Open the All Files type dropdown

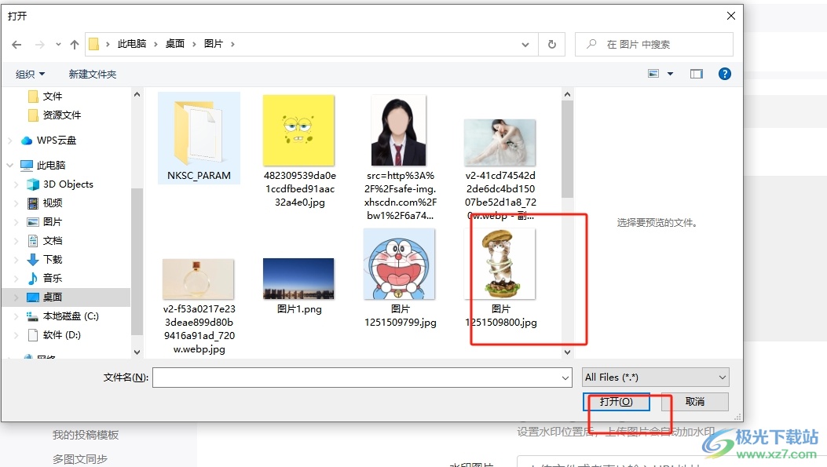[x=656, y=378]
